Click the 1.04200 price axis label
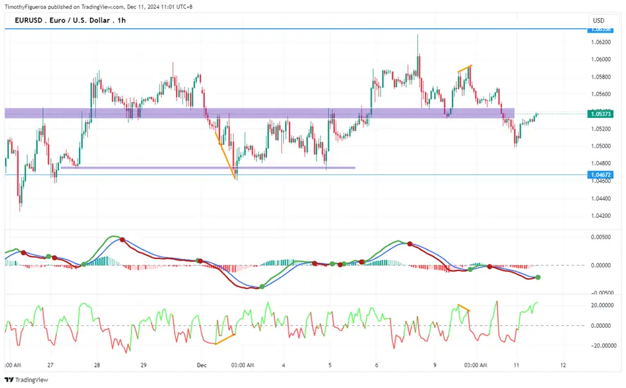This screenshot has height=388, width=626. click(x=601, y=215)
